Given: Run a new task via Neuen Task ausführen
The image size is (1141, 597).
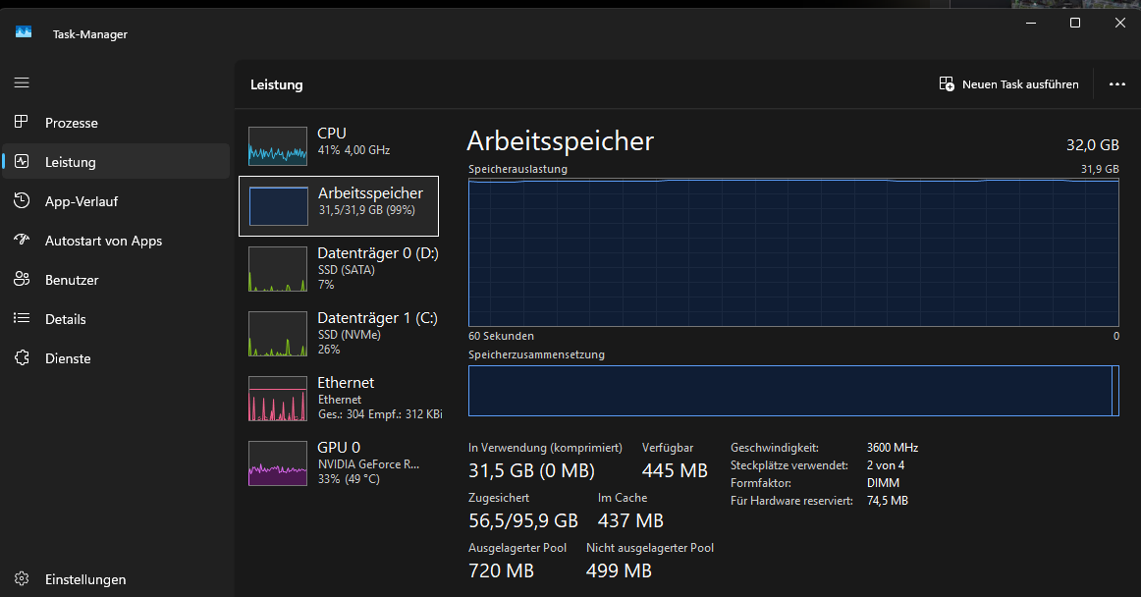Looking at the screenshot, I should [1008, 84].
